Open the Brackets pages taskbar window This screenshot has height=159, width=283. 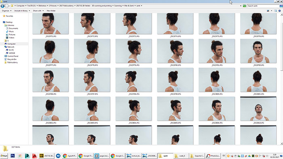(101, 156)
